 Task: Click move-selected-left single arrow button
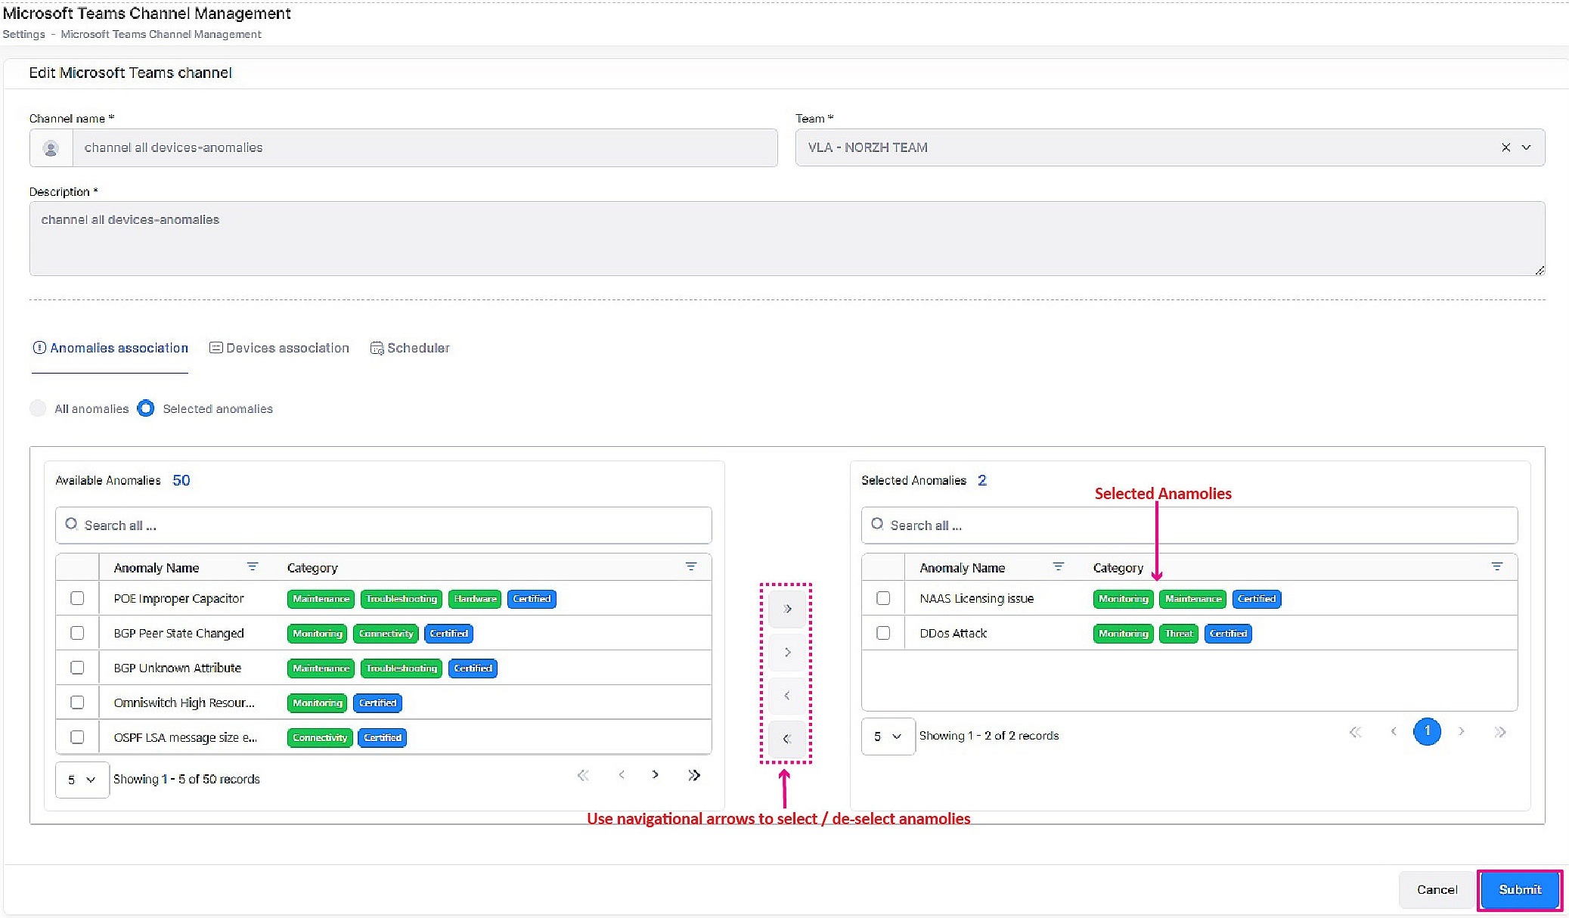(x=787, y=696)
